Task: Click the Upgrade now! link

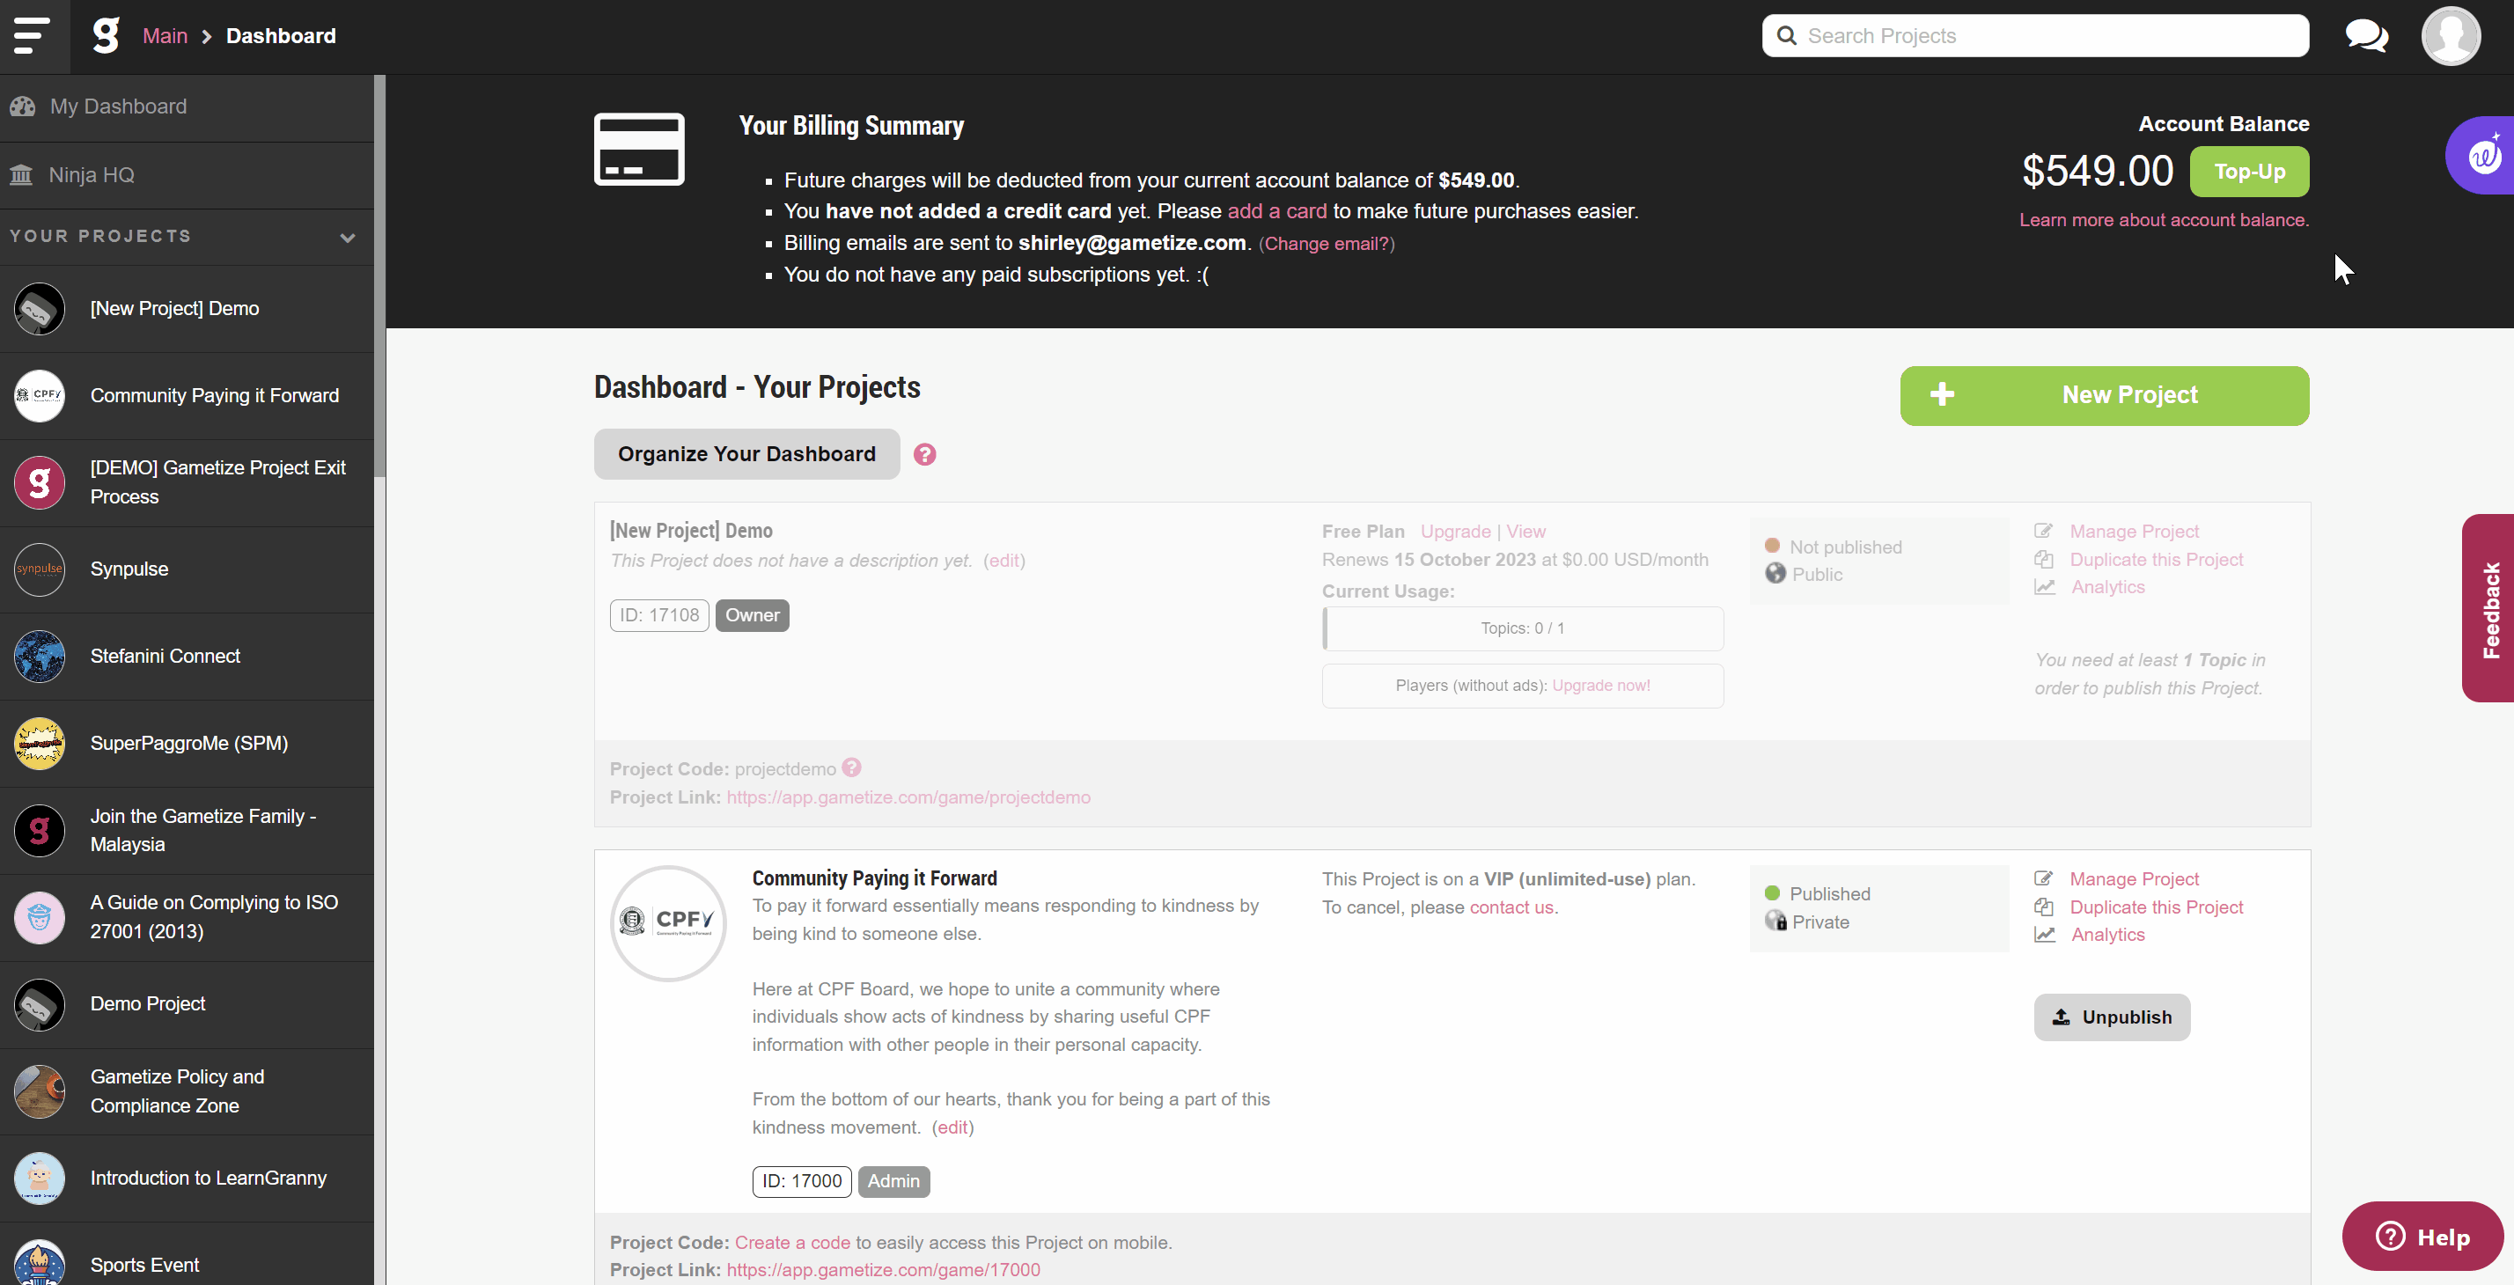Action: pos(1600,686)
